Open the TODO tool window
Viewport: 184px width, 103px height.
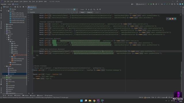pyautogui.click(x=10, y=96)
